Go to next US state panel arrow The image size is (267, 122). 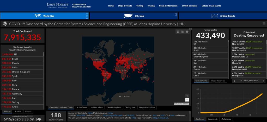263,81
